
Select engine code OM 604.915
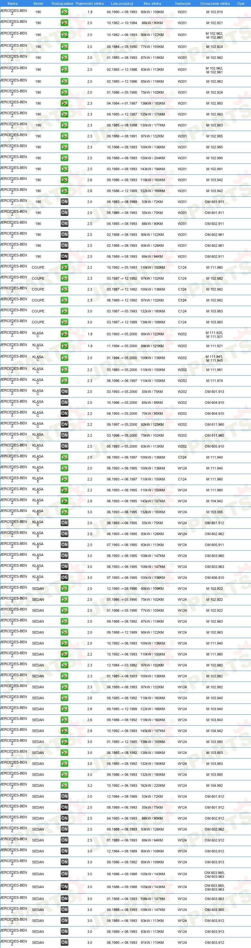(214, 403)
